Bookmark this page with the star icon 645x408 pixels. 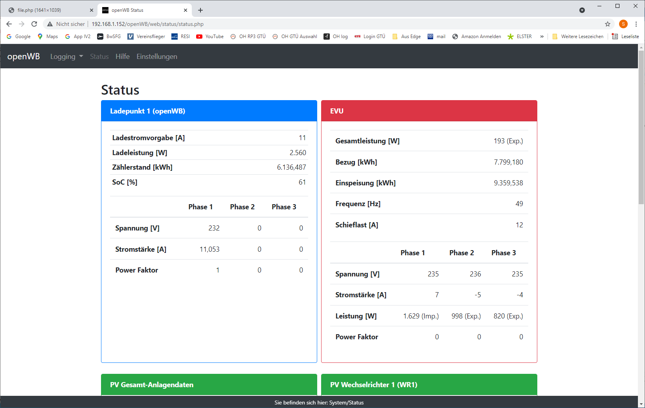tap(608, 24)
